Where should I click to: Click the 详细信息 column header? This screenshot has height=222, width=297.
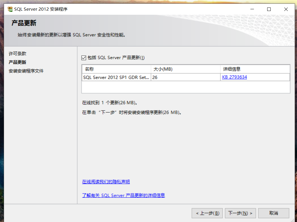(255, 69)
